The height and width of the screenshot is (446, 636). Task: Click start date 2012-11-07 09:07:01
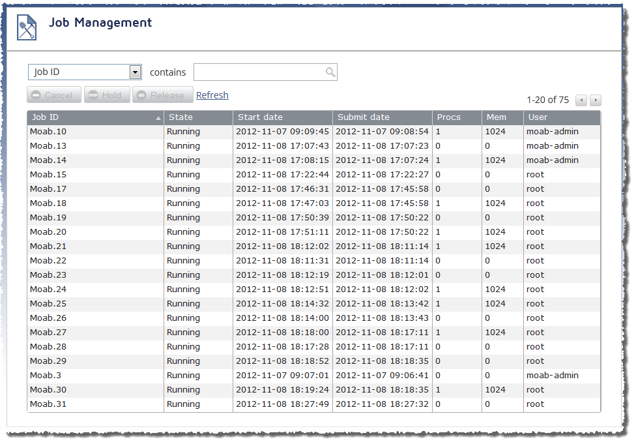click(282, 376)
